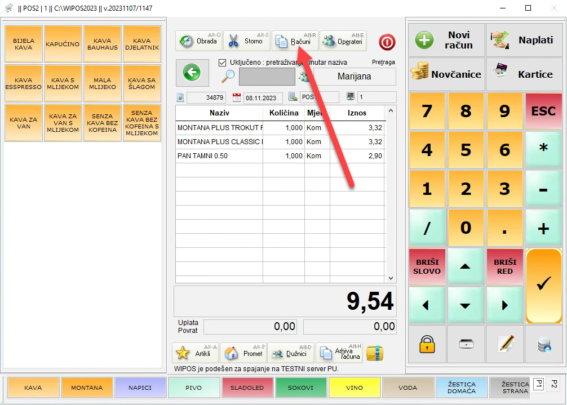The image size is (567, 405).
Task: Open the Računi toolbar button
Action: click(295, 41)
